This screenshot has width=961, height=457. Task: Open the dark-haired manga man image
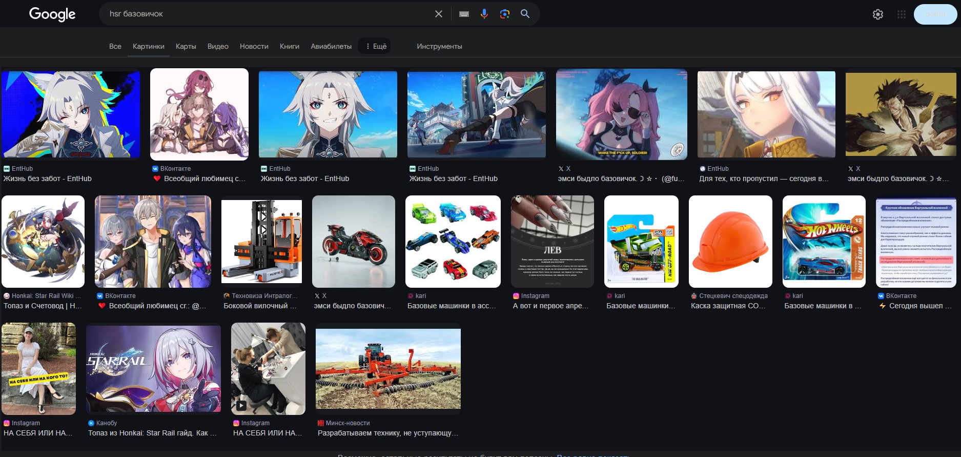coord(901,114)
